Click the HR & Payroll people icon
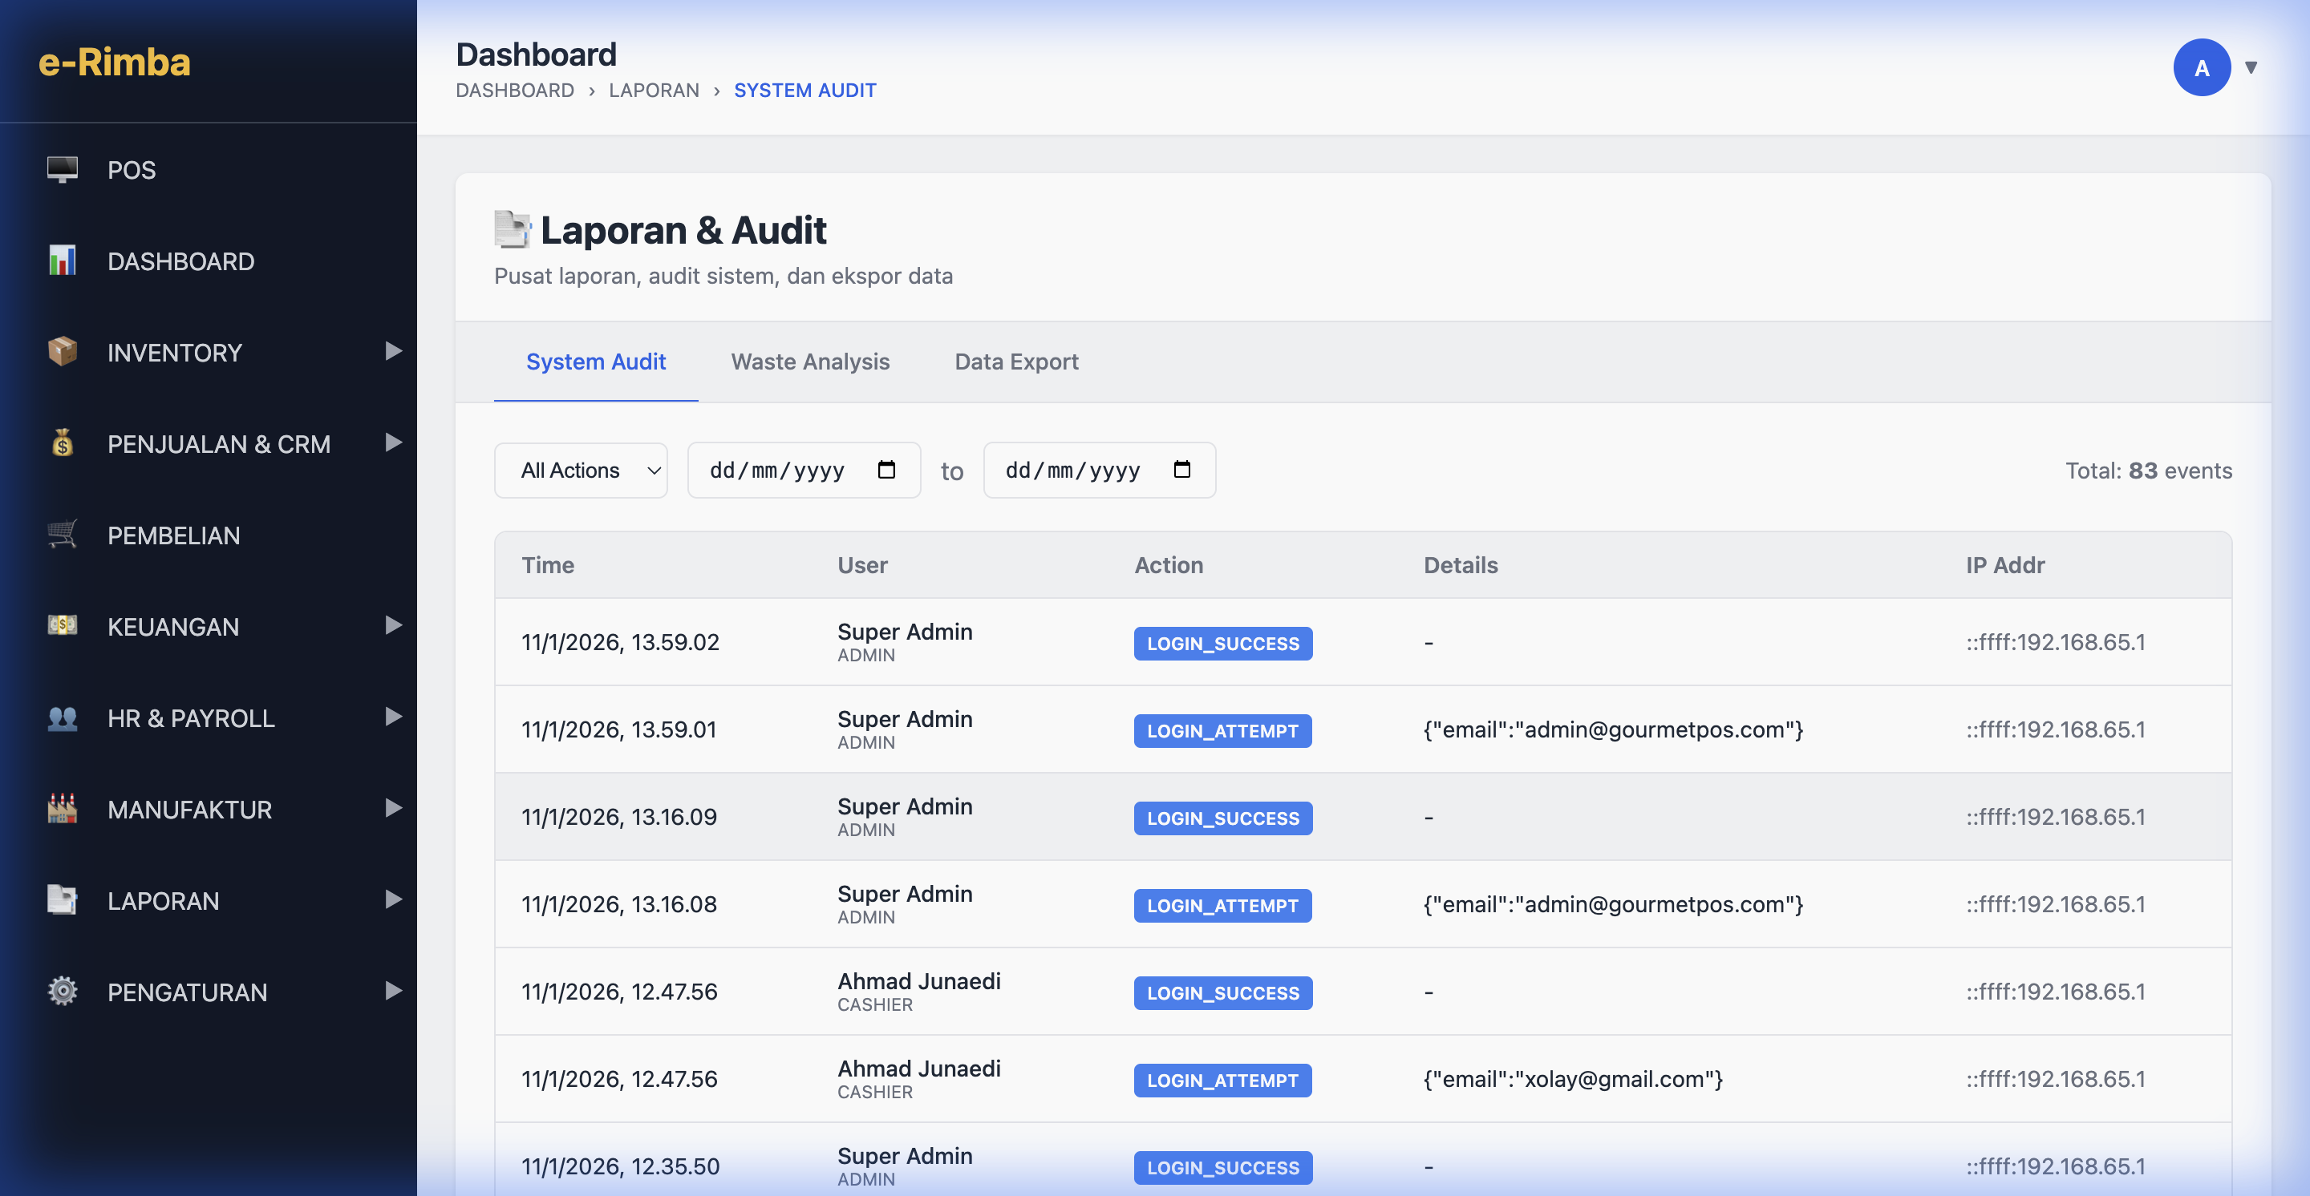This screenshot has width=2310, height=1196. pyautogui.click(x=60, y=717)
